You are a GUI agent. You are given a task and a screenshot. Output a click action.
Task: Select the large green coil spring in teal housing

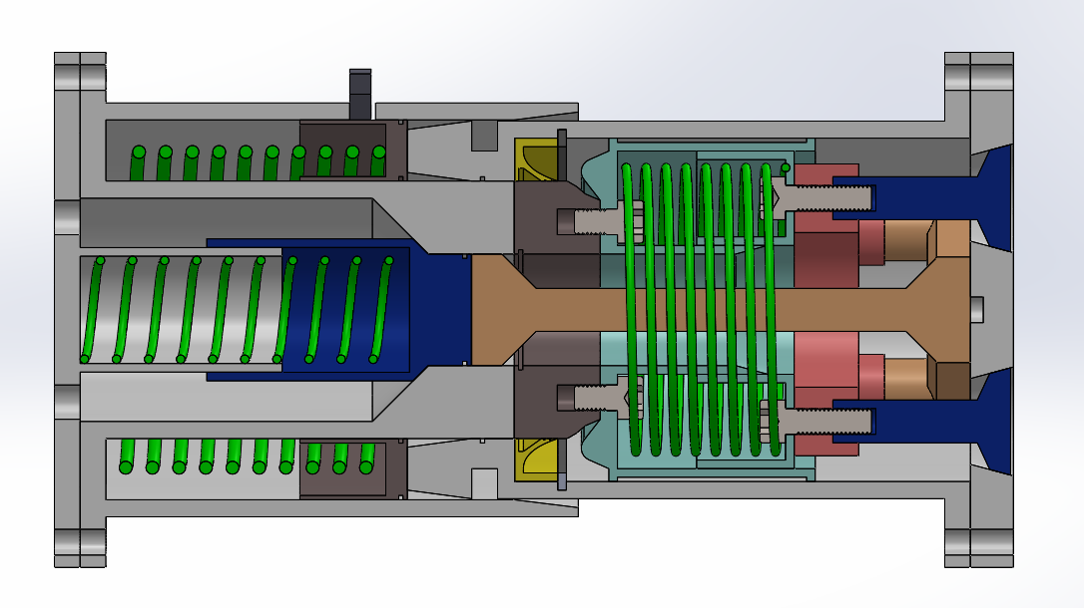pyautogui.click(x=705, y=311)
